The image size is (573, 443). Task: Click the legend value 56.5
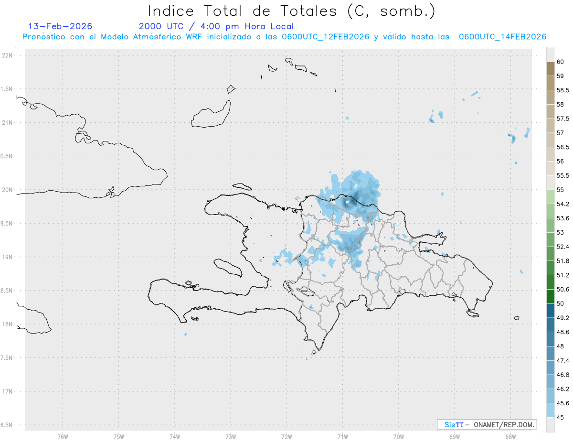tap(563, 147)
